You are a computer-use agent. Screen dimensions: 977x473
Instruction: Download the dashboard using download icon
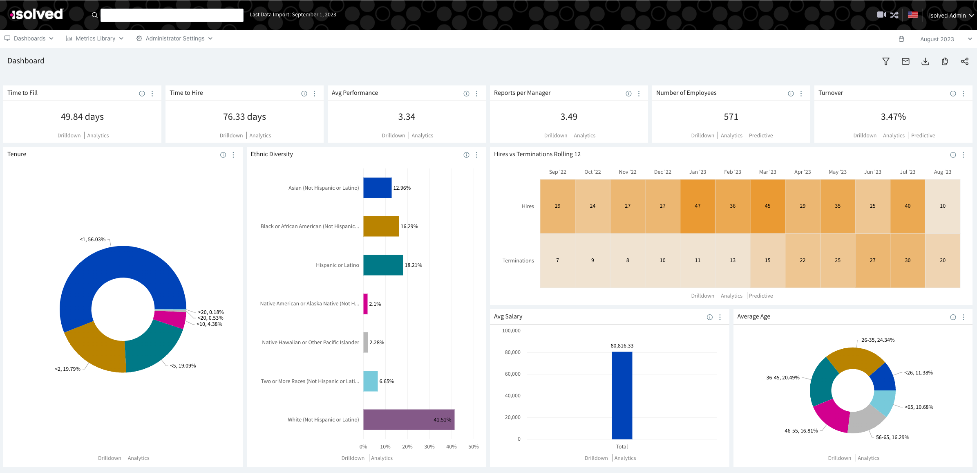(x=925, y=61)
